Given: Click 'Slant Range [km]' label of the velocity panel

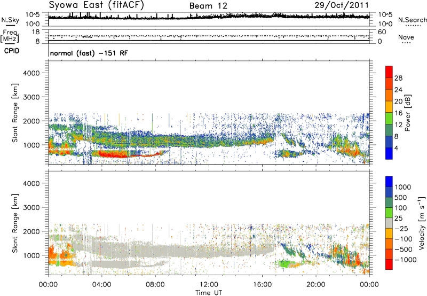Looking at the screenshot, I should 15,223.
